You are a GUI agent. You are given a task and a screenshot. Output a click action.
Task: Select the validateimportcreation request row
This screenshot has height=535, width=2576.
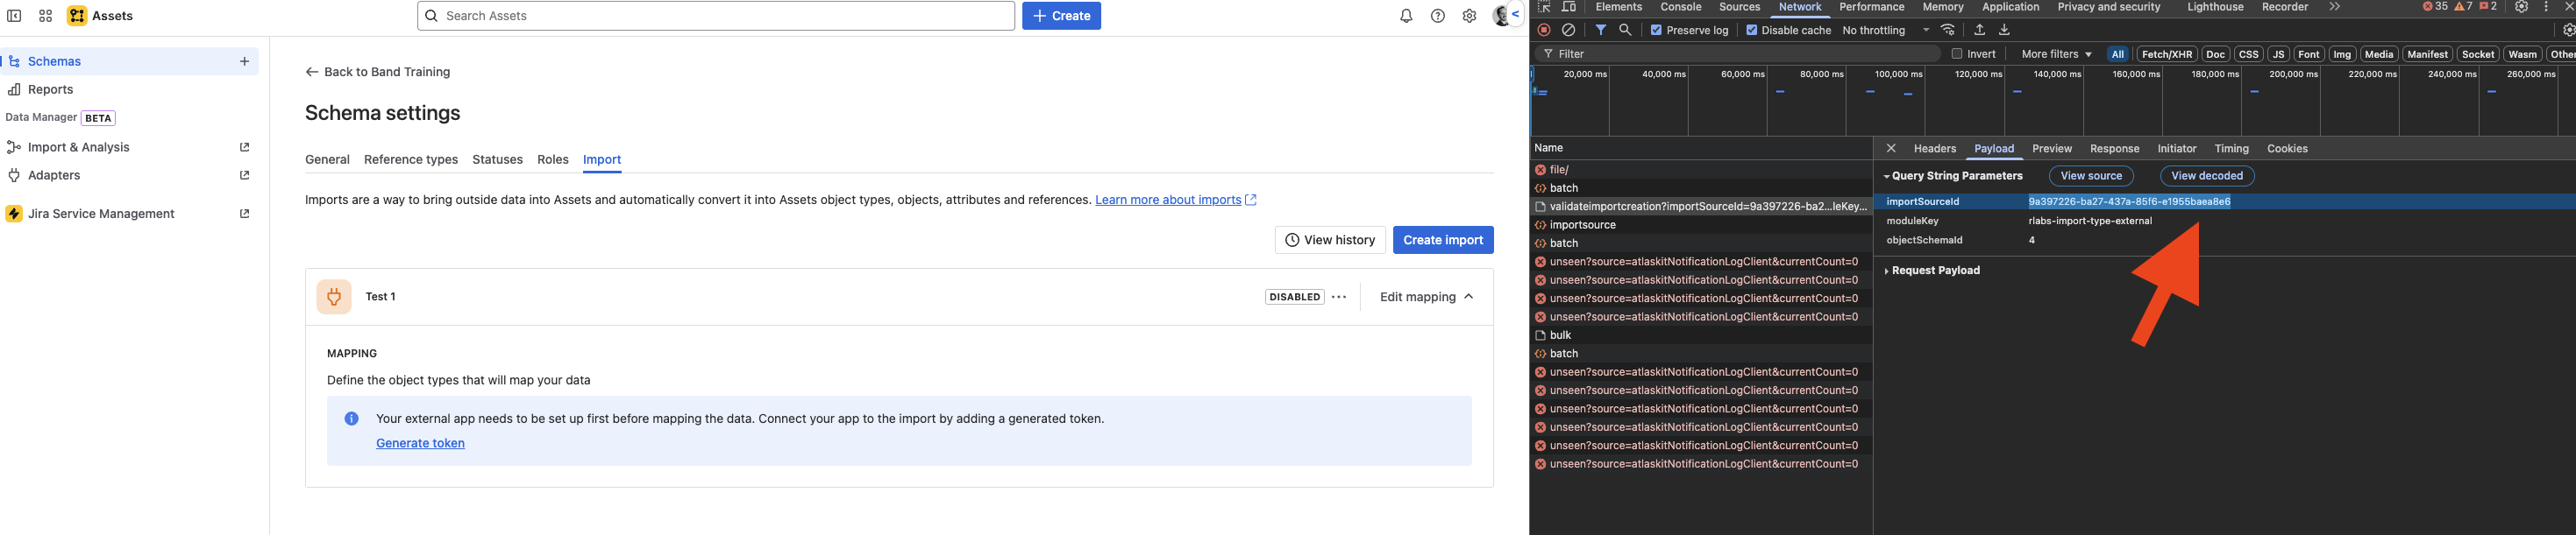[x=1701, y=207]
